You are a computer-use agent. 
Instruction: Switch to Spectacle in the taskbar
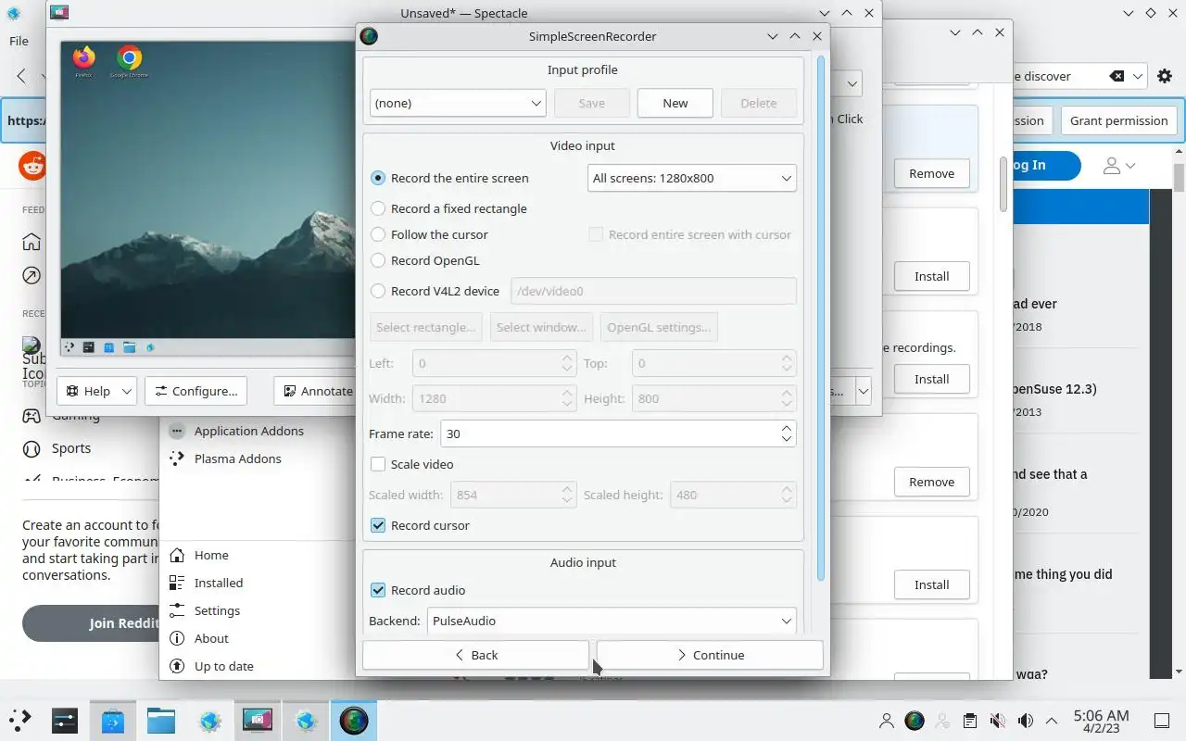tap(258, 720)
